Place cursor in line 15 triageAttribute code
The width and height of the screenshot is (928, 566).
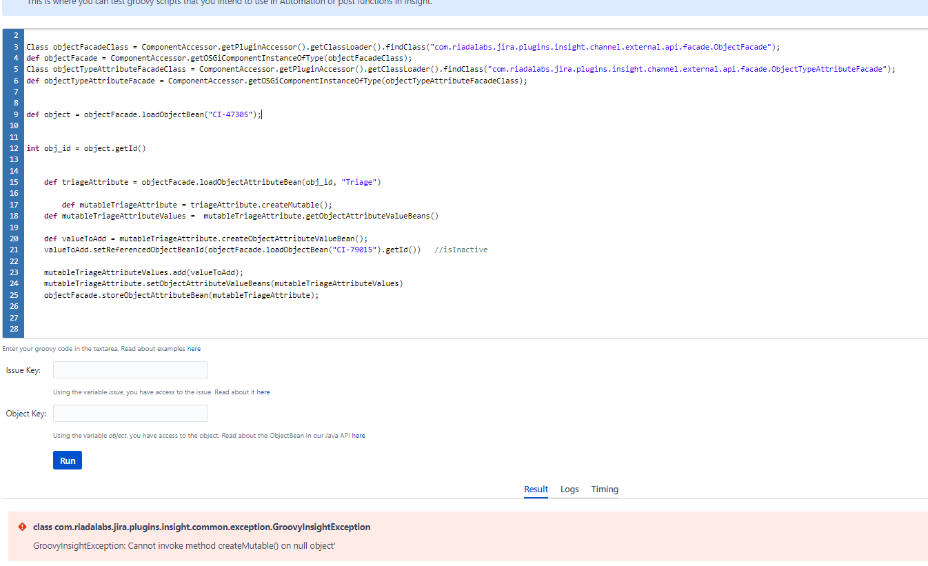tap(212, 182)
